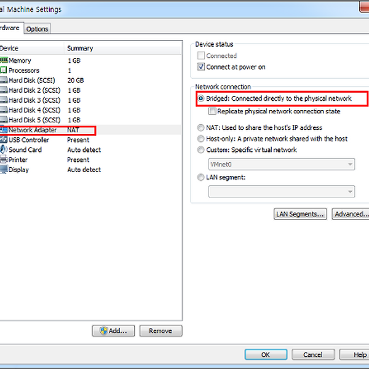Click Add... to add new hardware

tap(113, 331)
